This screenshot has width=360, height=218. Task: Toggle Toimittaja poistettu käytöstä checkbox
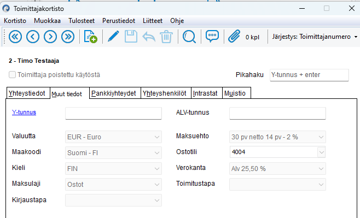pos(12,75)
